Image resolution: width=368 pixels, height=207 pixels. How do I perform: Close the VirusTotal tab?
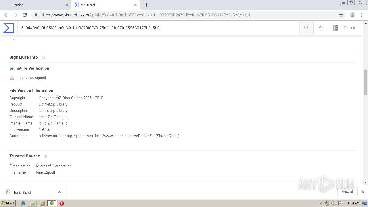135,5
